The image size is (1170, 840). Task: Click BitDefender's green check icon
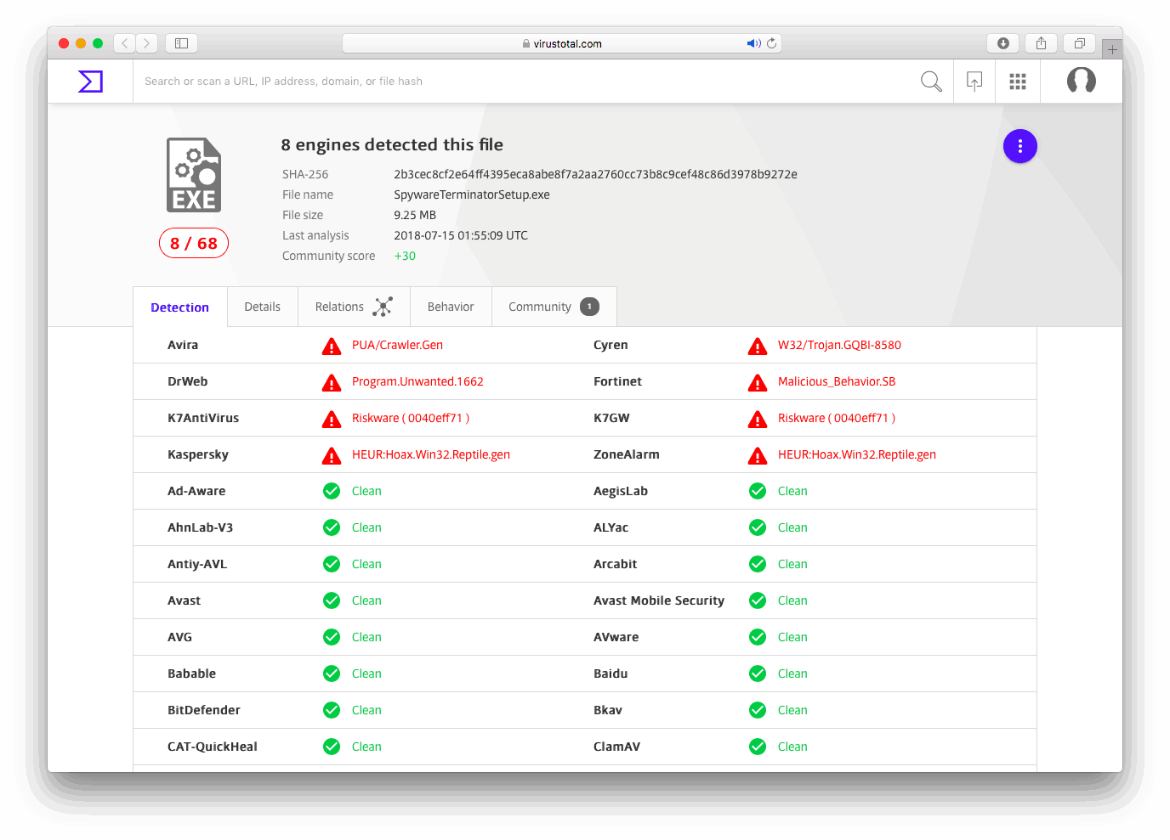pos(332,710)
